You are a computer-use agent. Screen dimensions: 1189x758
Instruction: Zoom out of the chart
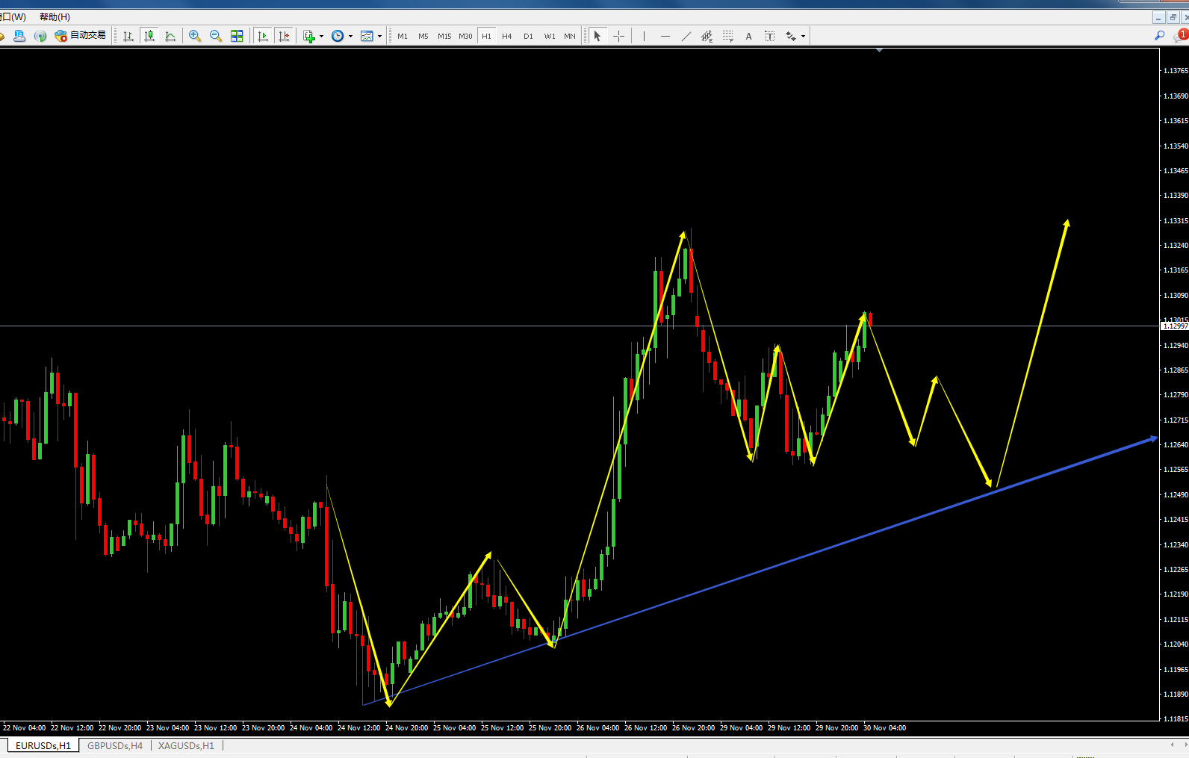[216, 36]
